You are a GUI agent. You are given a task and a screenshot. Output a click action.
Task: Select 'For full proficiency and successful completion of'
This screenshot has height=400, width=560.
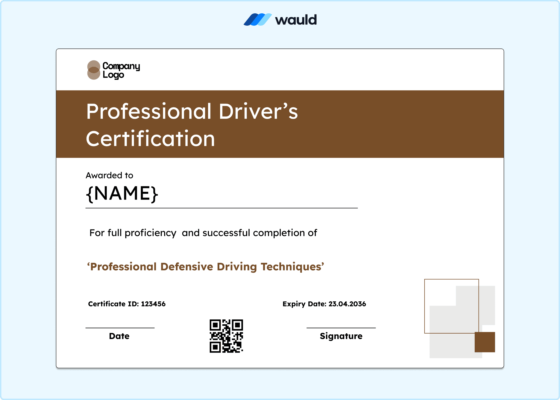[x=203, y=233]
